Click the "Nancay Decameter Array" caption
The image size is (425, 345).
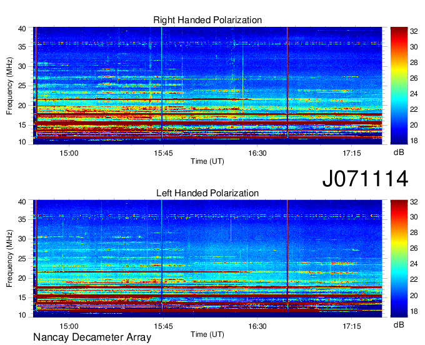(92, 337)
